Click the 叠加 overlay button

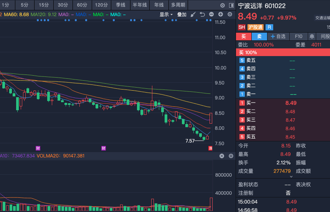(x=182, y=15)
